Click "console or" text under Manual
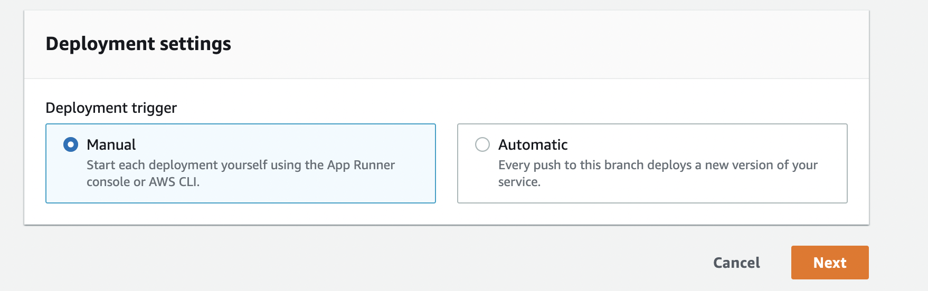This screenshot has height=291, width=928. coord(116,182)
